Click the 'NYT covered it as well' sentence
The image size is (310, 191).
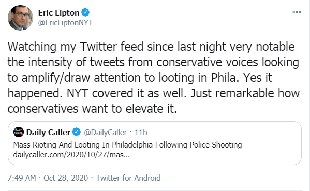(126, 93)
